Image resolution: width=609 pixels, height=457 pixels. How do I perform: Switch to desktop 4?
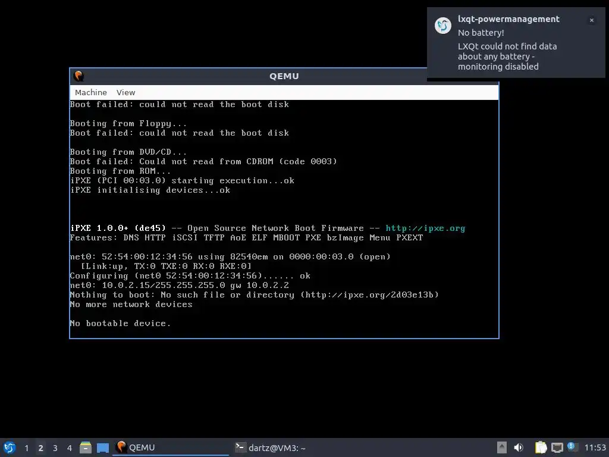[x=70, y=448]
